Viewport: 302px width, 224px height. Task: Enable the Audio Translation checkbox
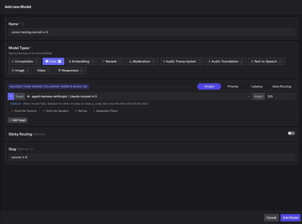coord(242,61)
